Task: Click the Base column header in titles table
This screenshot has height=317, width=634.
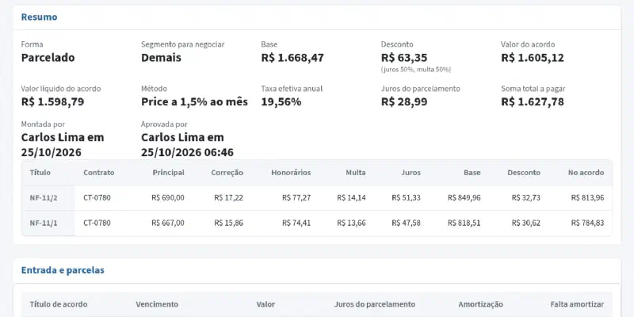Action: click(472, 173)
